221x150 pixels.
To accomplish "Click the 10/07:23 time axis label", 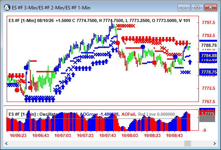I will (x=85, y=135).
